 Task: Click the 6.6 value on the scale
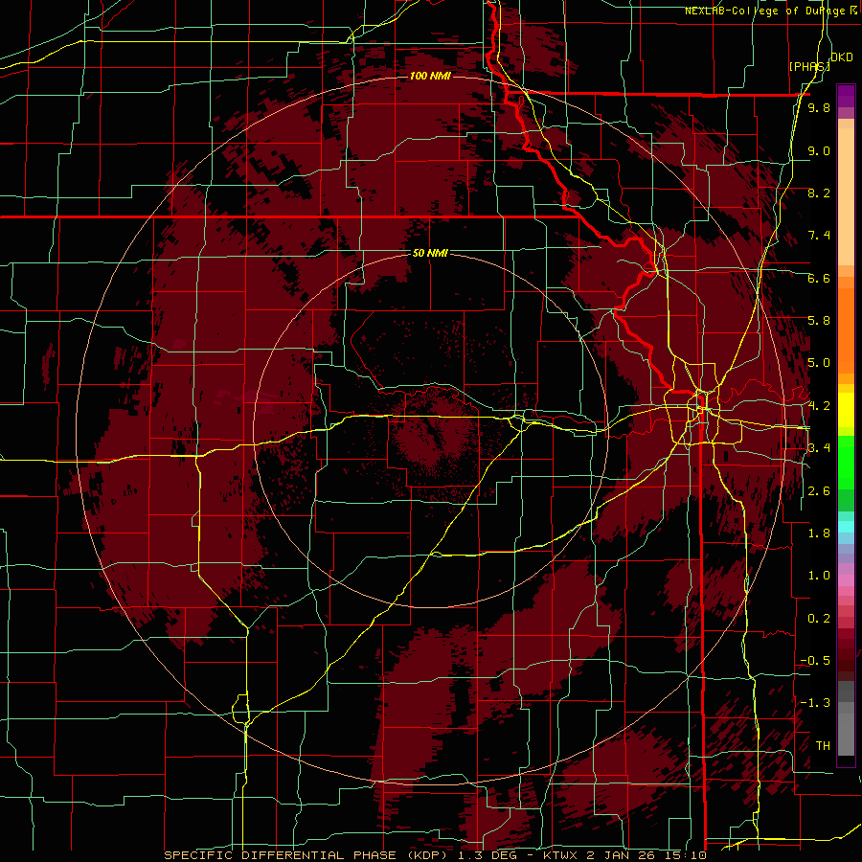click(x=819, y=278)
